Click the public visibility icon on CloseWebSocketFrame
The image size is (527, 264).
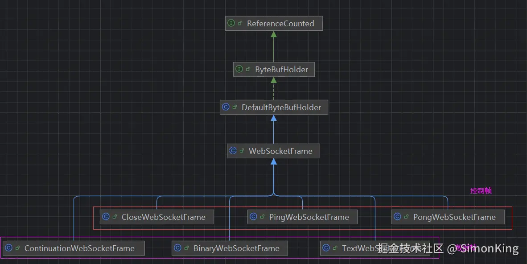[x=115, y=217]
